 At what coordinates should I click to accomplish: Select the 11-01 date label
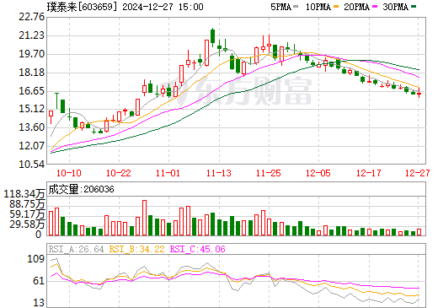pyautogui.click(x=168, y=173)
